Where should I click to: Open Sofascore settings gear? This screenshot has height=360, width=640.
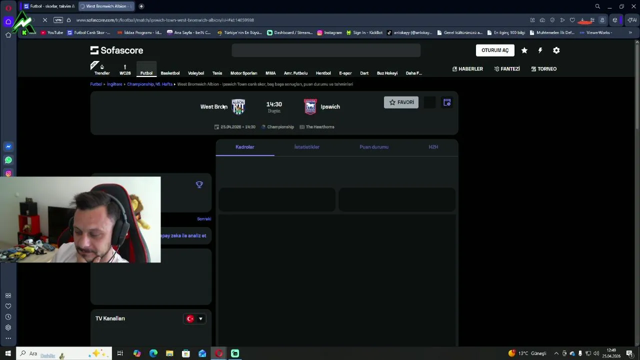(x=556, y=50)
